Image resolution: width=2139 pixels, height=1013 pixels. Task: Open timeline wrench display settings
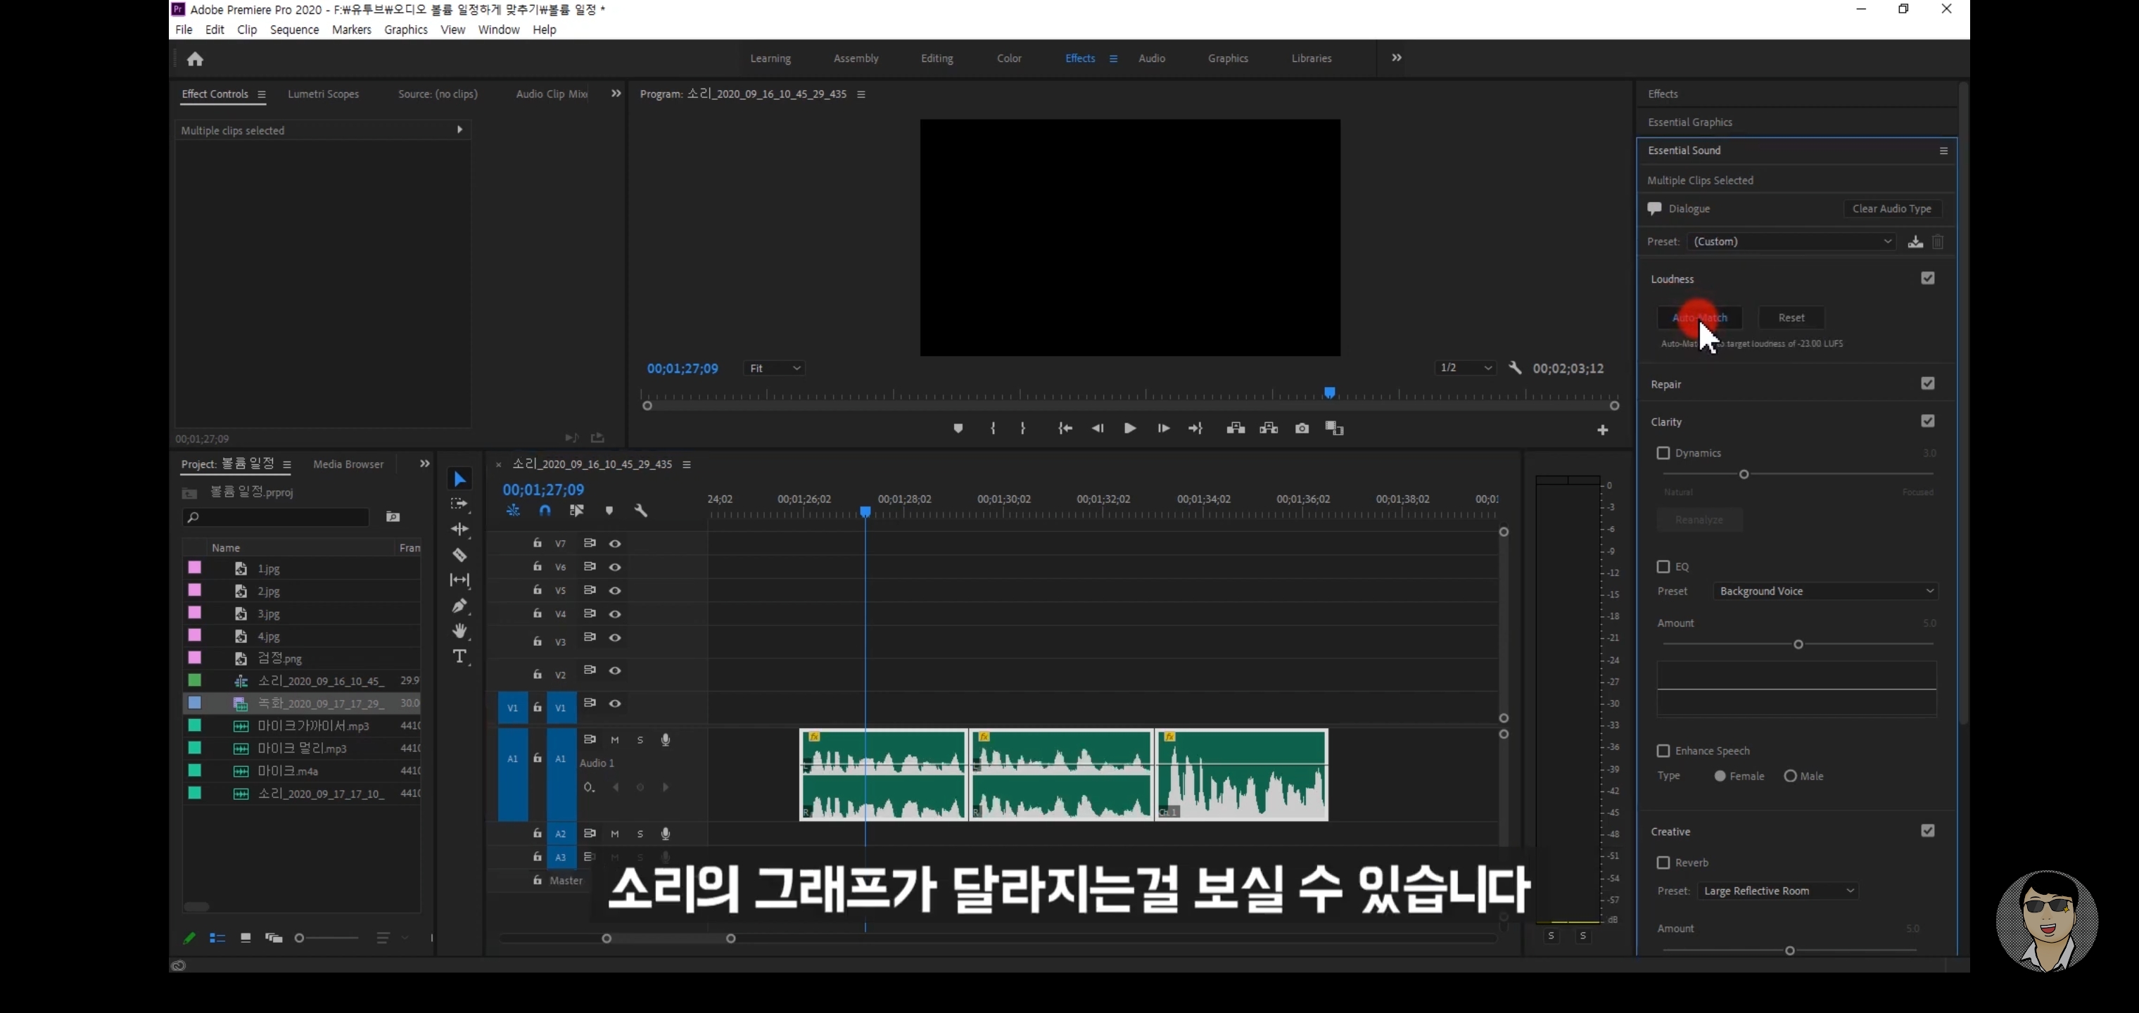[x=640, y=511]
